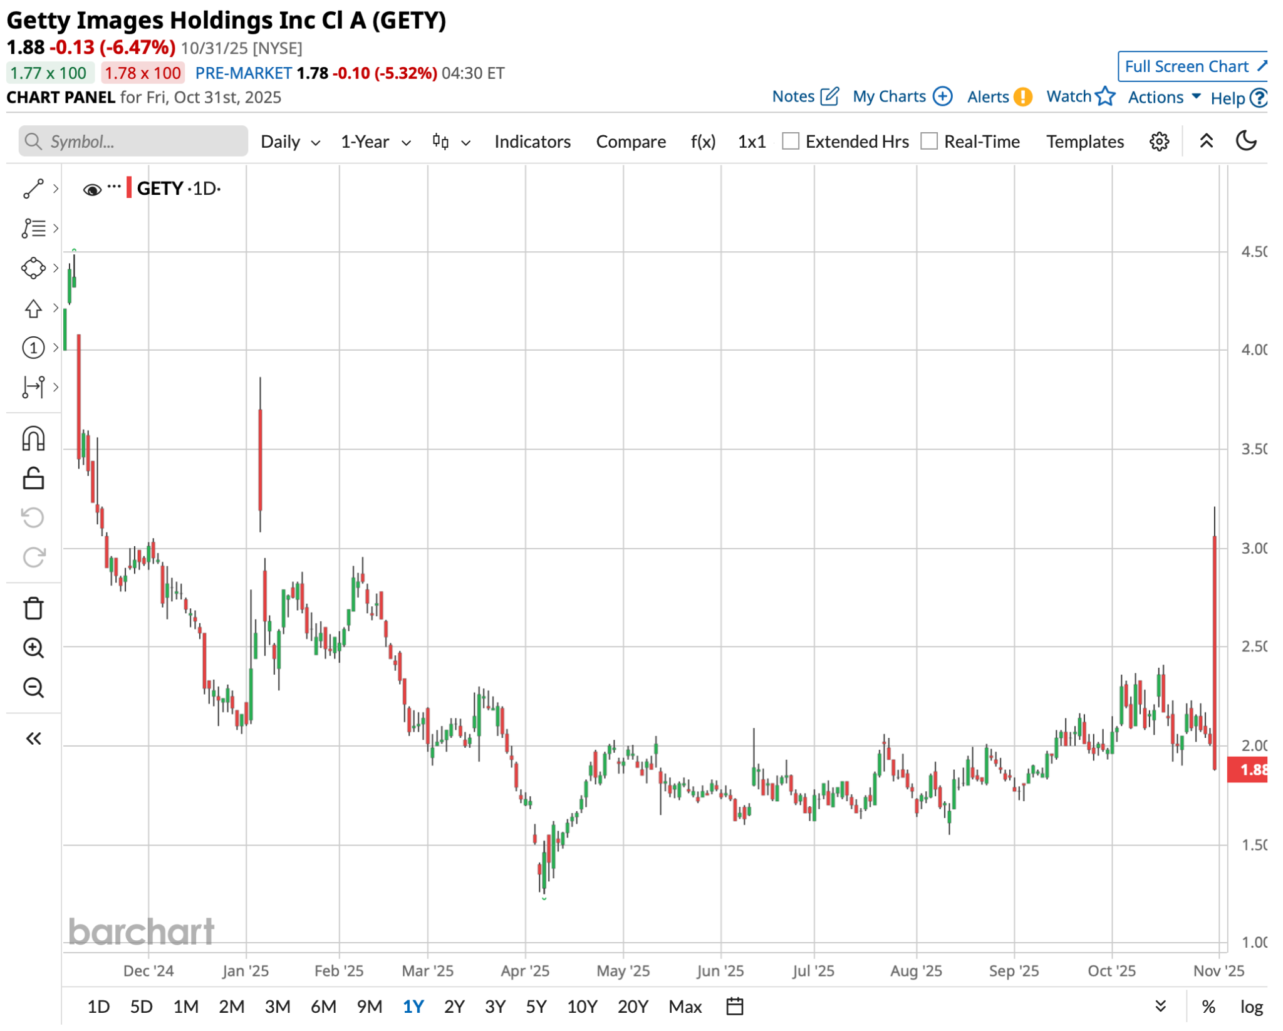Select the trend line drawing tool

(x=33, y=189)
